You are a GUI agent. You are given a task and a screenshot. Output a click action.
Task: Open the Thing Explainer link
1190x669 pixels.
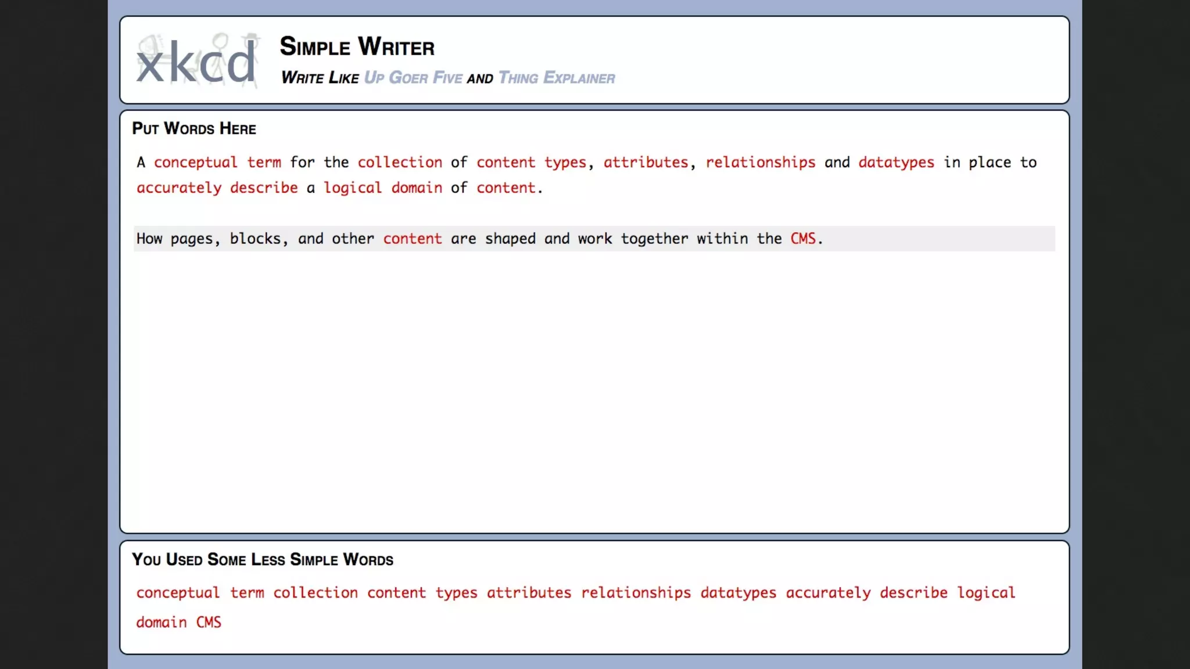point(556,78)
